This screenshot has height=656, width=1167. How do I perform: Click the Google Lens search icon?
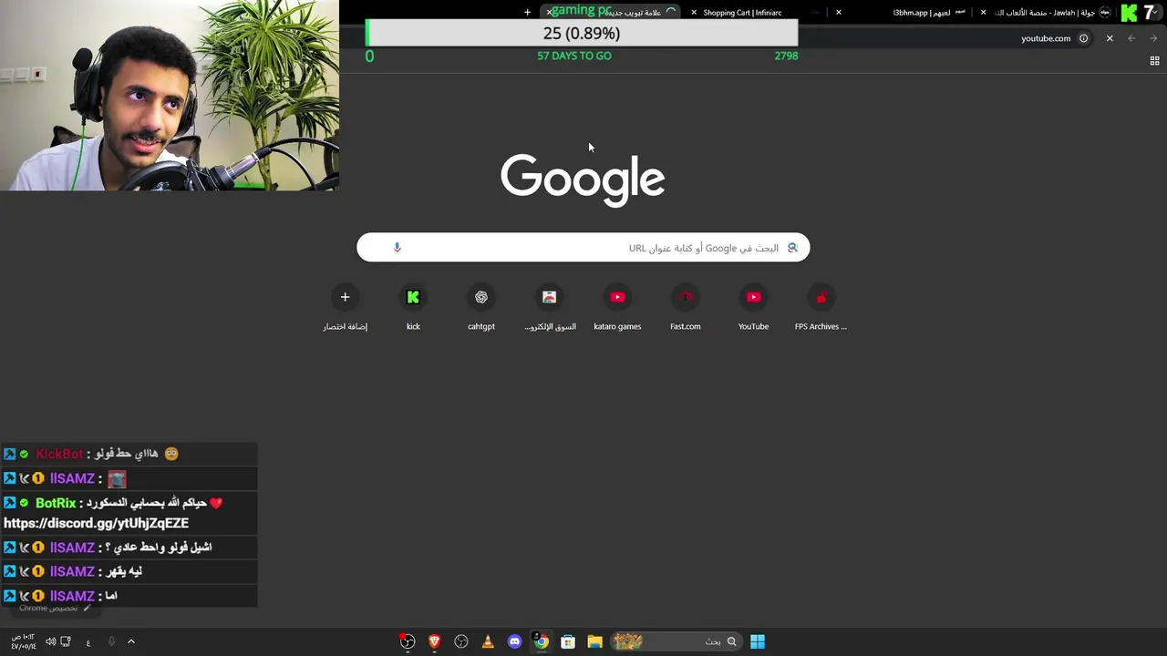(x=792, y=248)
